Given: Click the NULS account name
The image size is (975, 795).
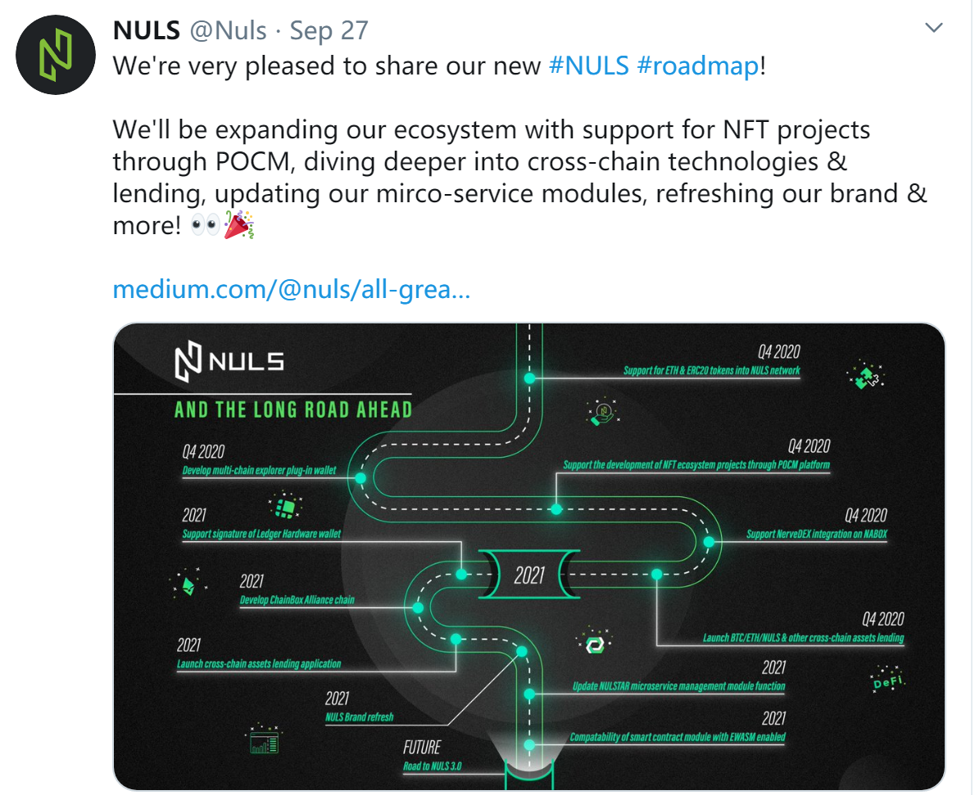Looking at the screenshot, I should tap(147, 30).
